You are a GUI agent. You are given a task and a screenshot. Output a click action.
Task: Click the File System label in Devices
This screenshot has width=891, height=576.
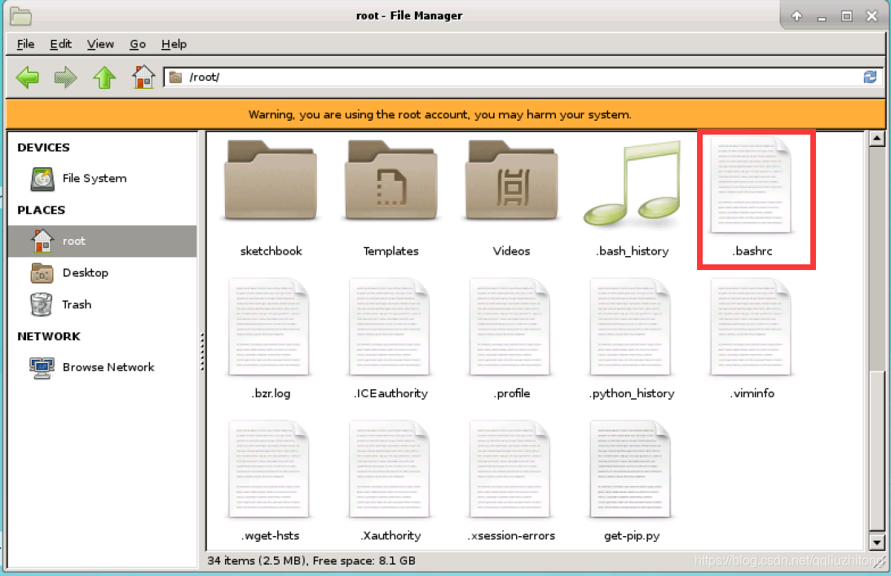tap(95, 178)
